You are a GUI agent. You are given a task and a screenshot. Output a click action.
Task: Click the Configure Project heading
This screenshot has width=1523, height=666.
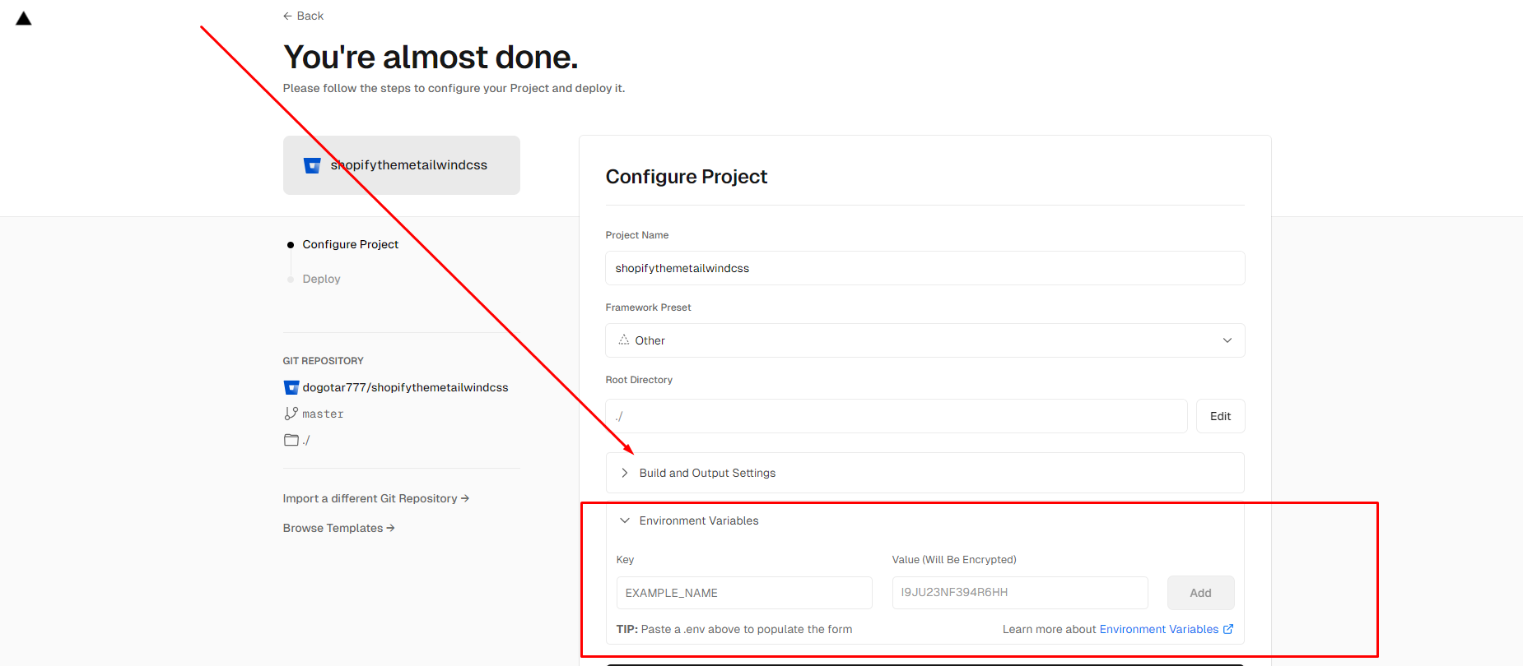(686, 177)
